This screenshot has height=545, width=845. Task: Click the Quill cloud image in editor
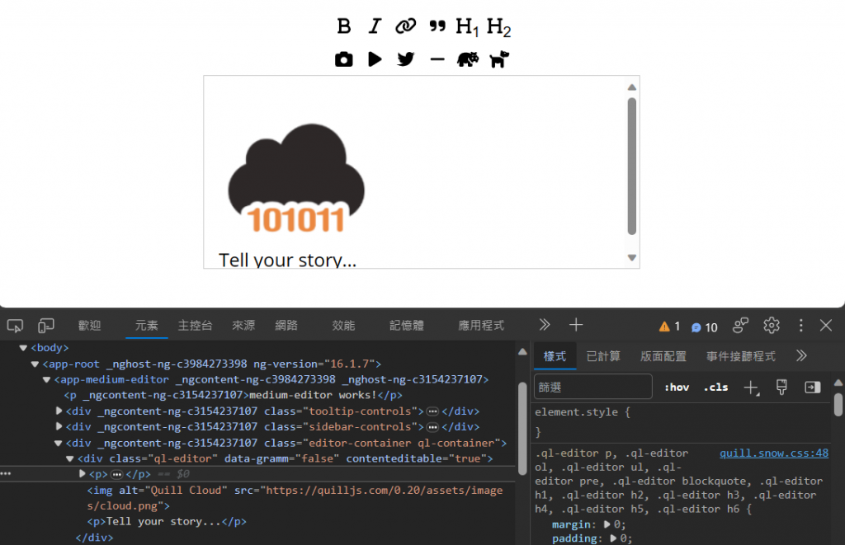coord(296,179)
